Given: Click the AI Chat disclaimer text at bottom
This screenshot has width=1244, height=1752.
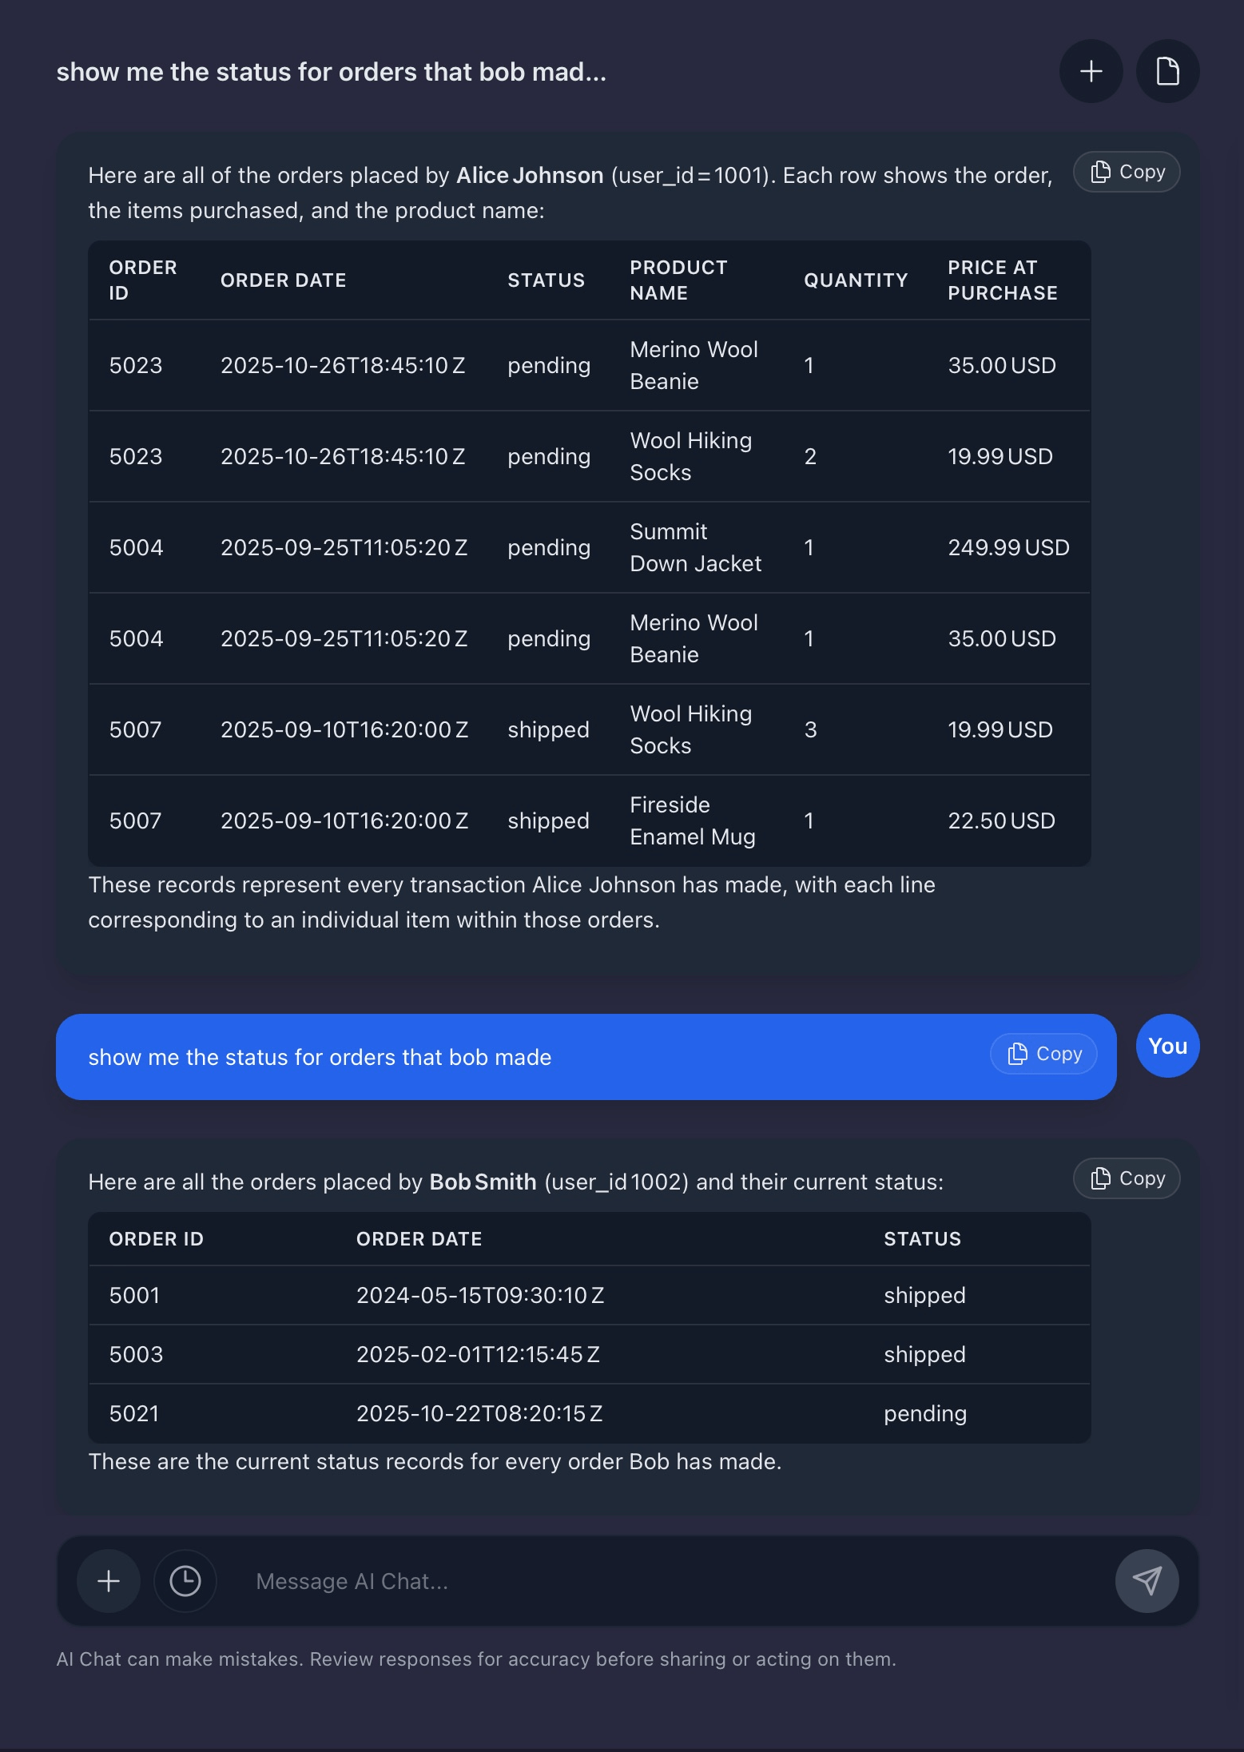Looking at the screenshot, I should point(477,1658).
